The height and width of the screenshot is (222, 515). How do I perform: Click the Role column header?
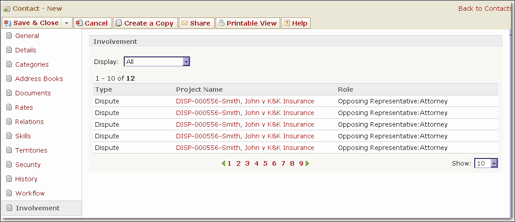click(x=346, y=90)
